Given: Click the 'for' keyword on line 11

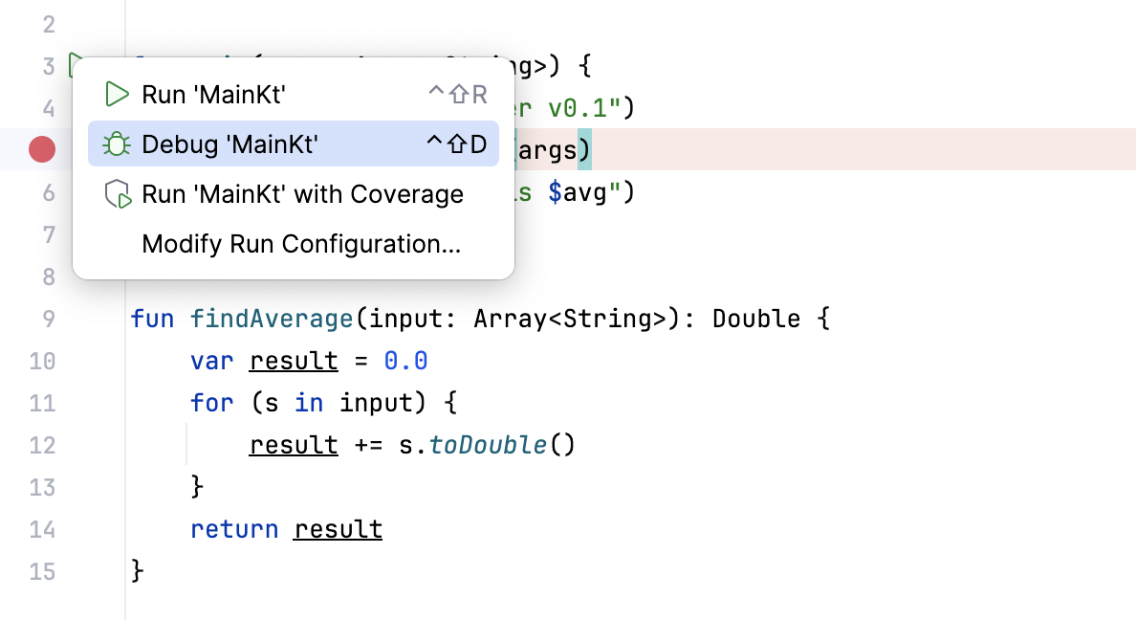Looking at the screenshot, I should (x=211, y=403).
